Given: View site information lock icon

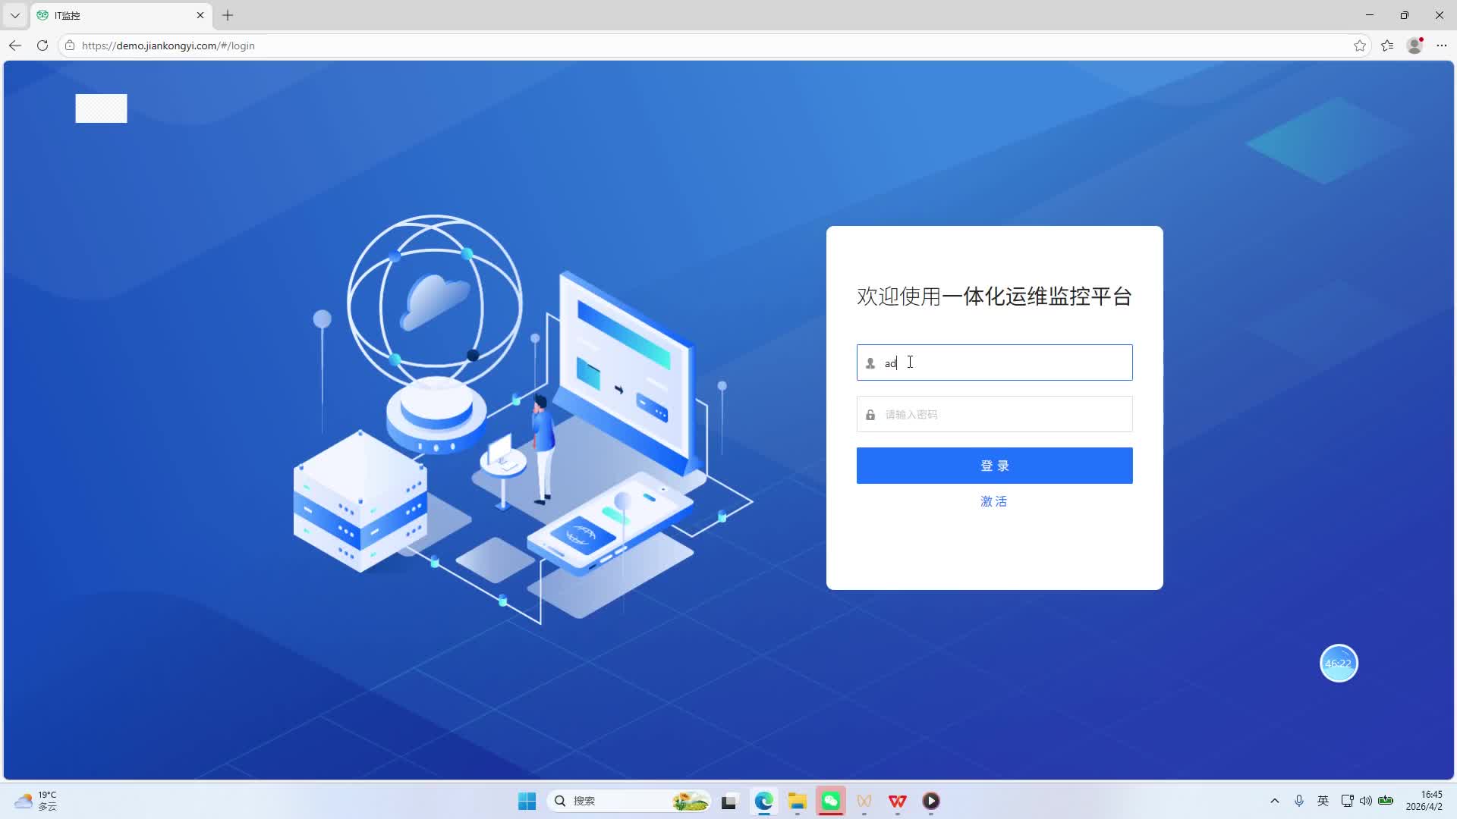Looking at the screenshot, I should coord(70,45).
